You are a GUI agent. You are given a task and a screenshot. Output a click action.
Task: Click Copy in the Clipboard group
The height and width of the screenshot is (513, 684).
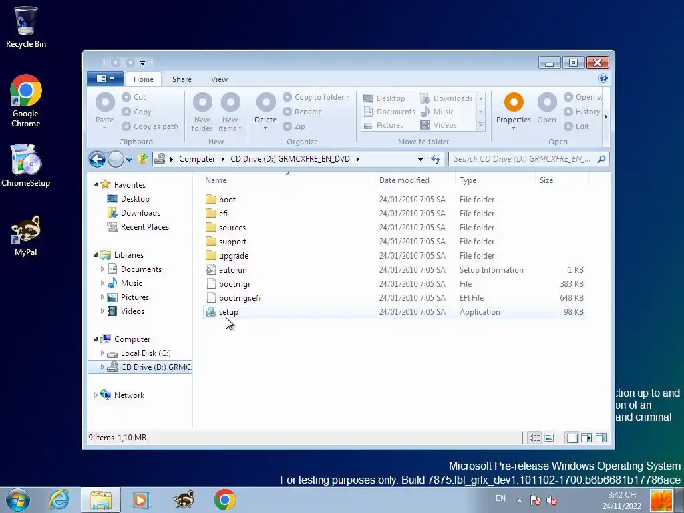click(x=136, y=112)
